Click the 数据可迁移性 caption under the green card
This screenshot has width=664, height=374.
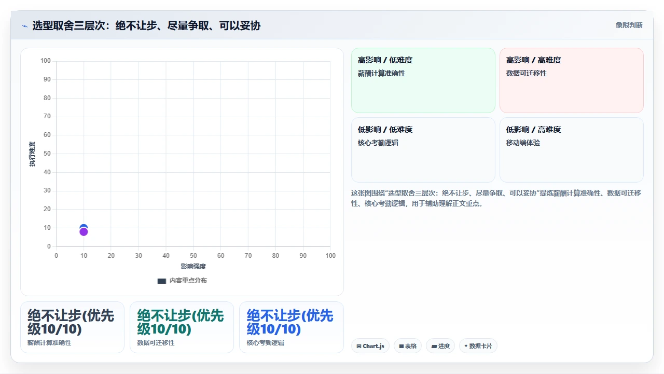156,343
